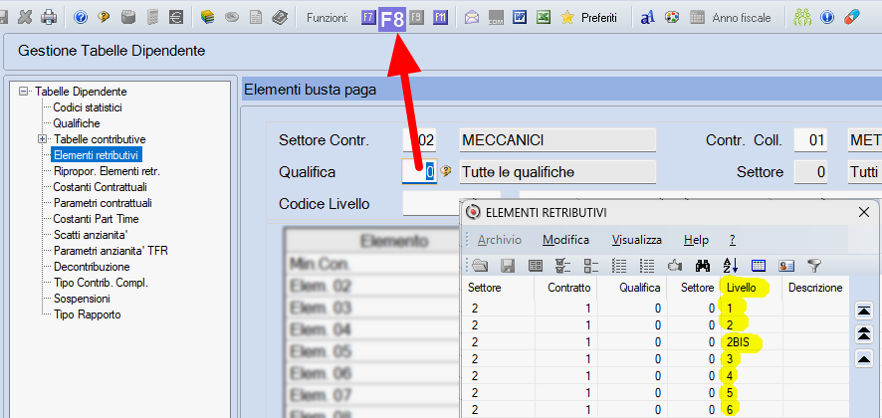Click the Settore Contr. code field

point(419,140)
